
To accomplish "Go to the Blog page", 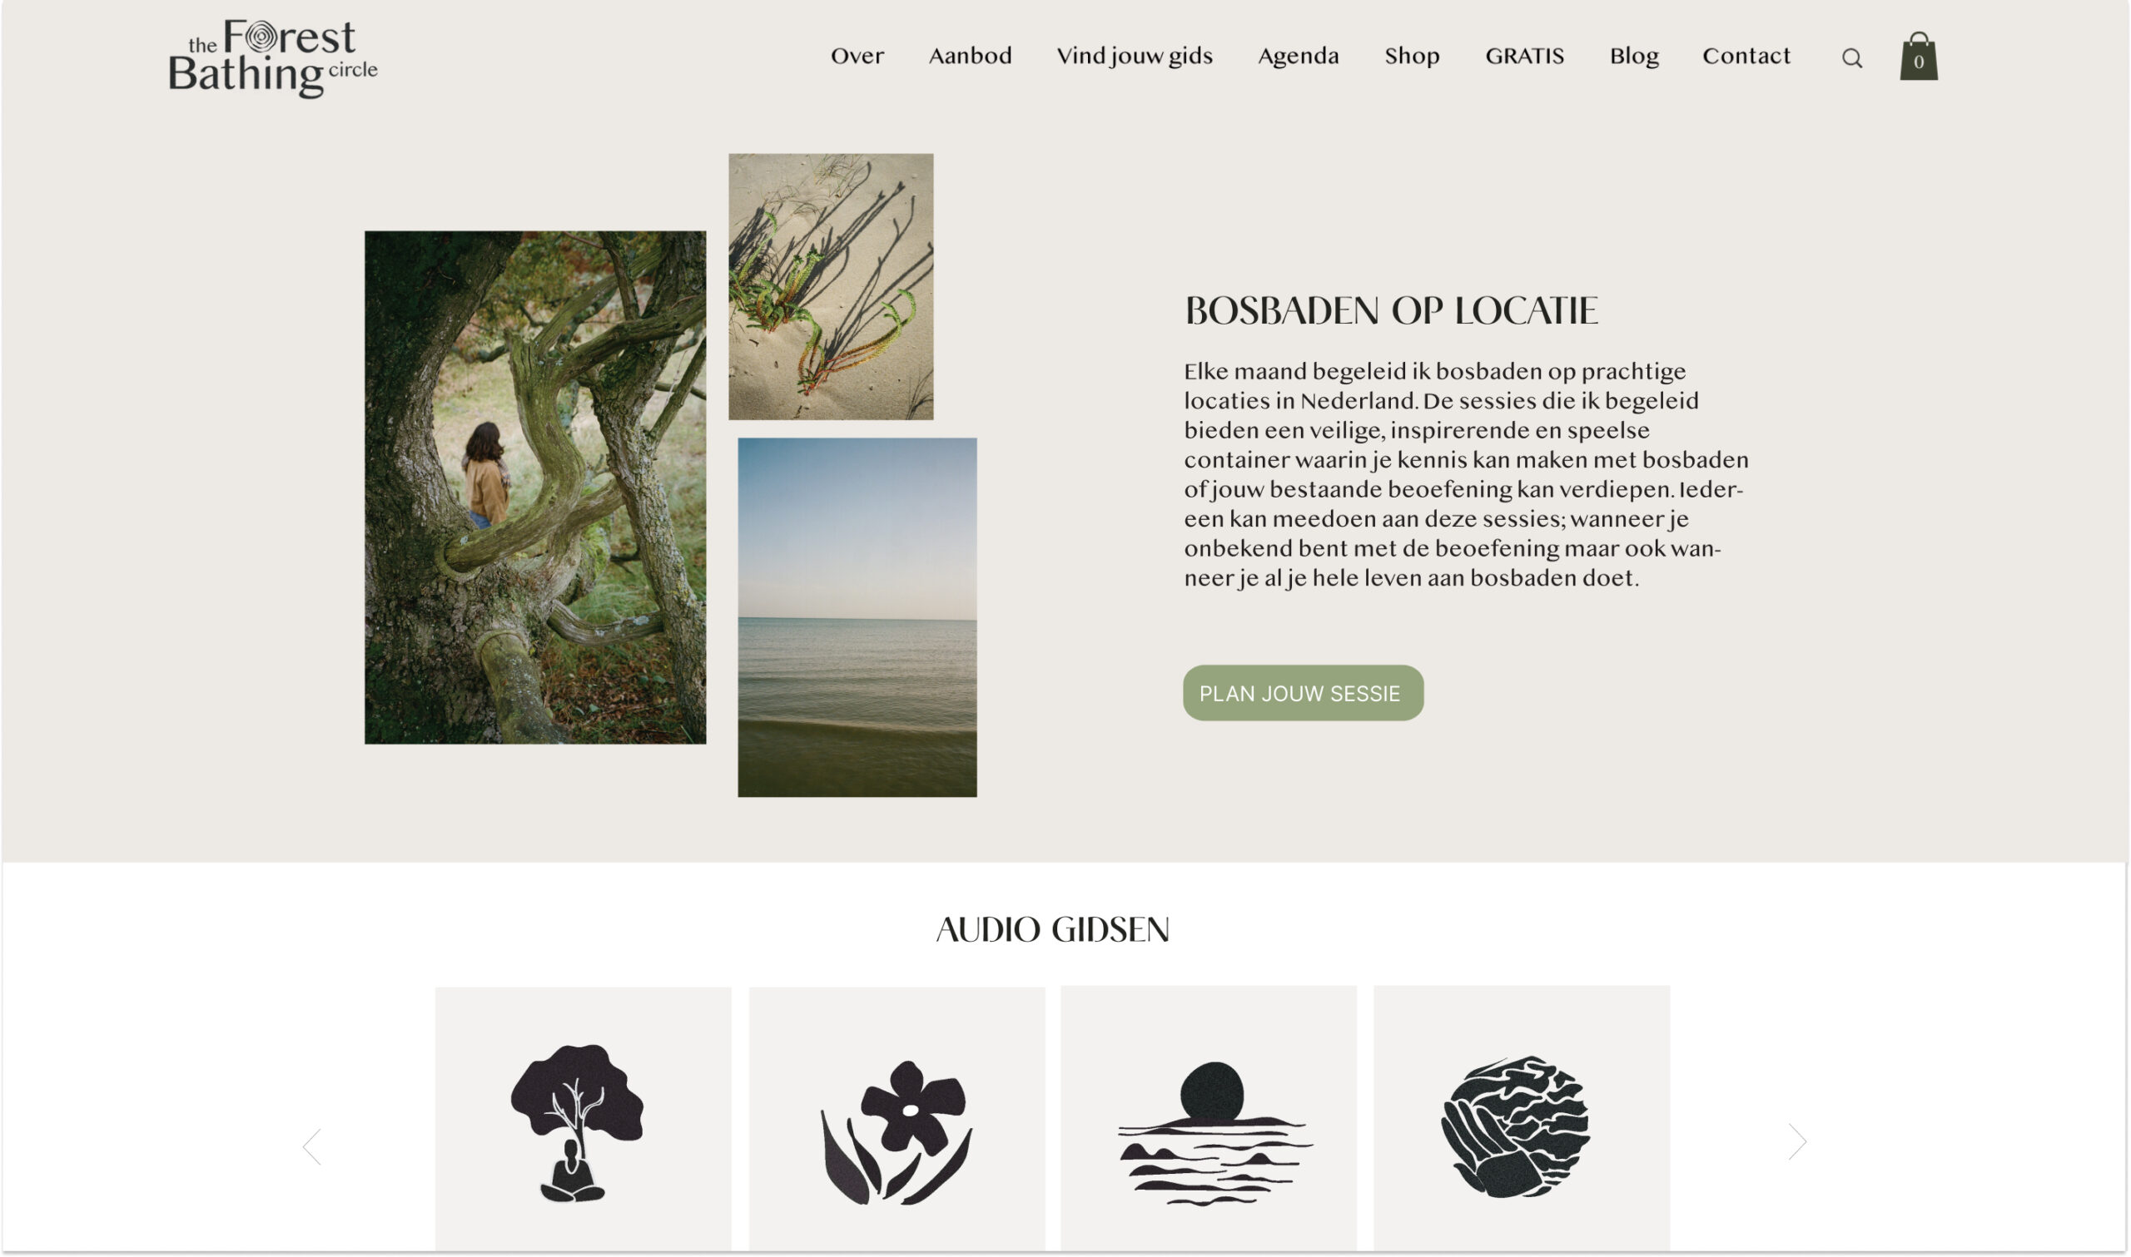I will [1633, 56].
